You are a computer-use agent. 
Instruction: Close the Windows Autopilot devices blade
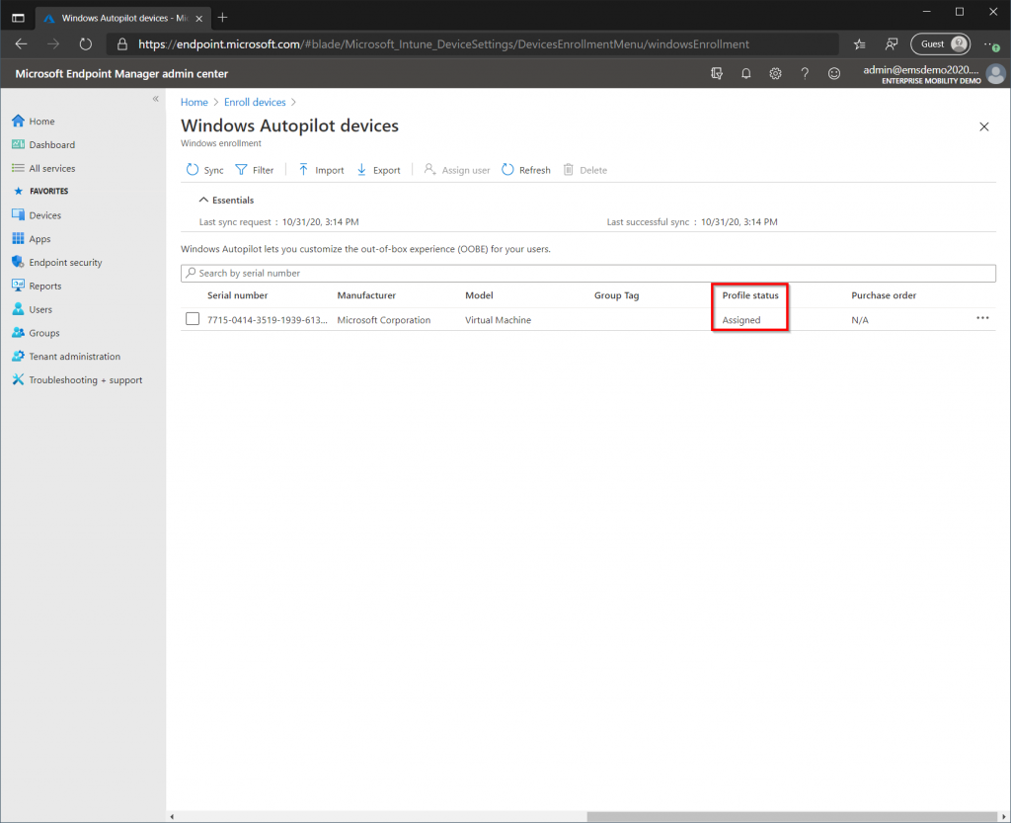pyautogui.click(x=984, y=126)
